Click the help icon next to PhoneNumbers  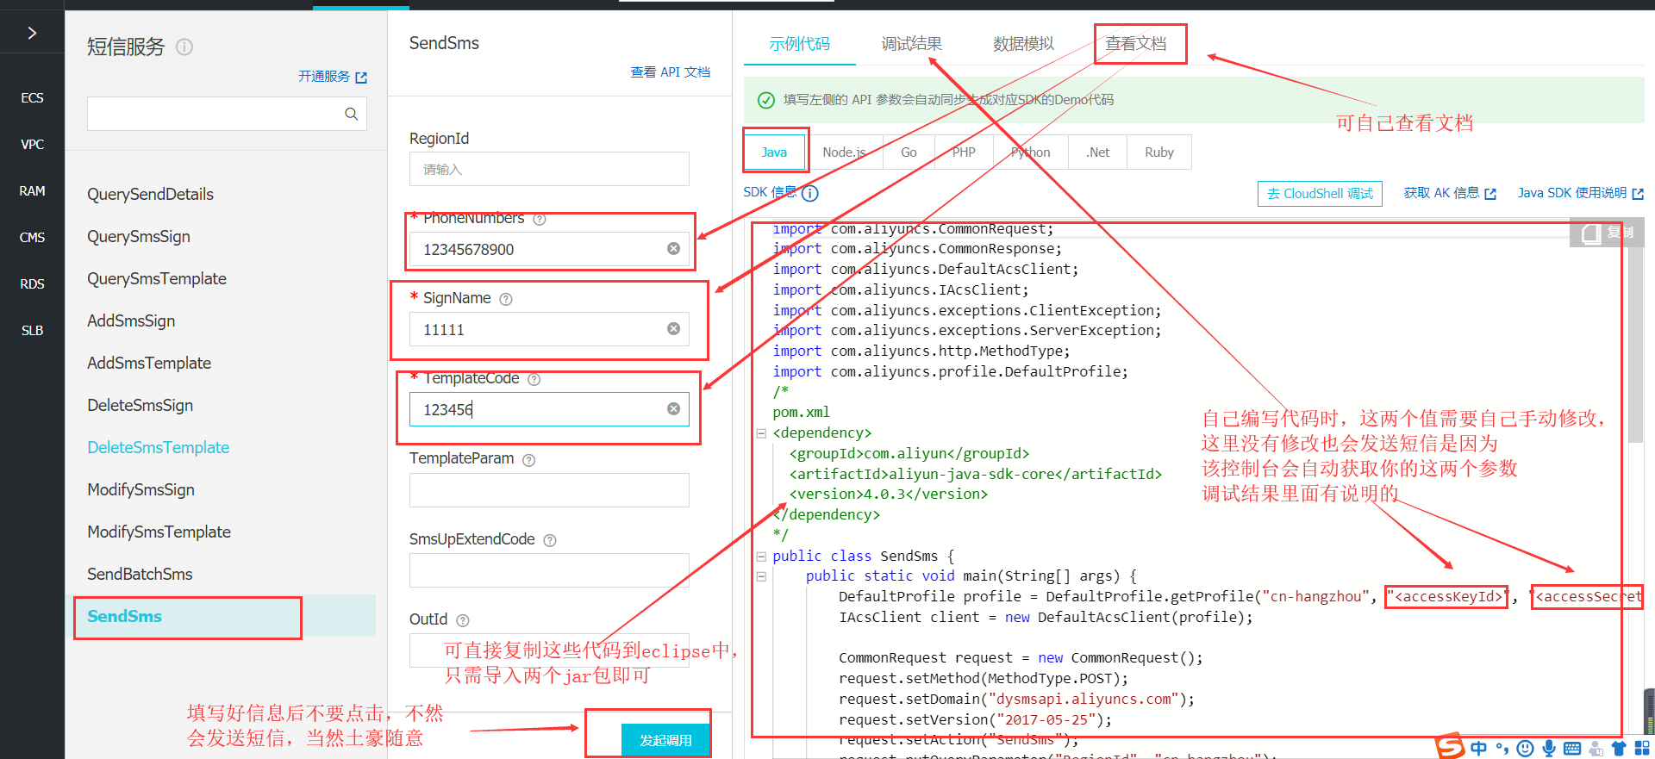(540, 219)
